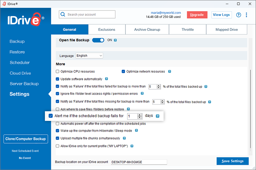
Task: Click help icon beside Update software automatically
Action: pyautogui.click(x=106, y=79)
